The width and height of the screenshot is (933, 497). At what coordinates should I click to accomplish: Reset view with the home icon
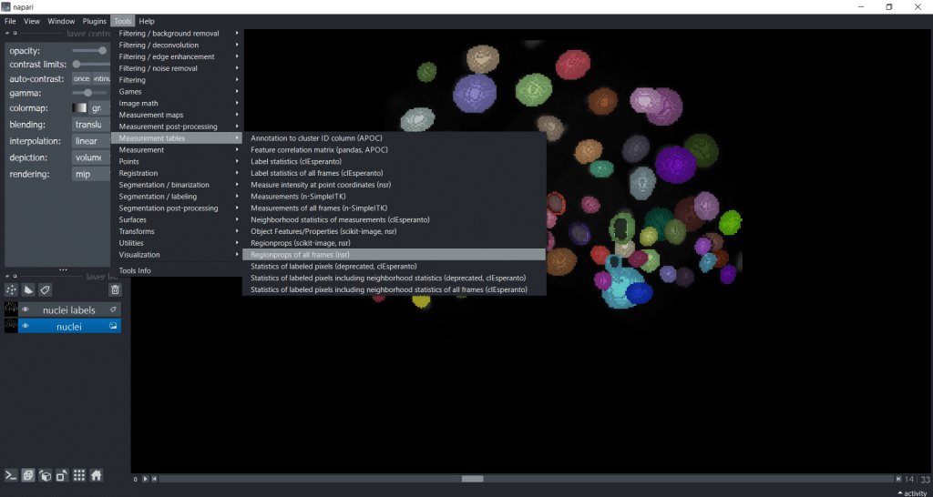[96, 475]
